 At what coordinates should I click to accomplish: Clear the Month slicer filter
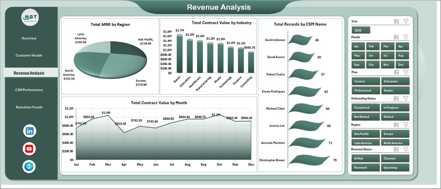point(406,37)
